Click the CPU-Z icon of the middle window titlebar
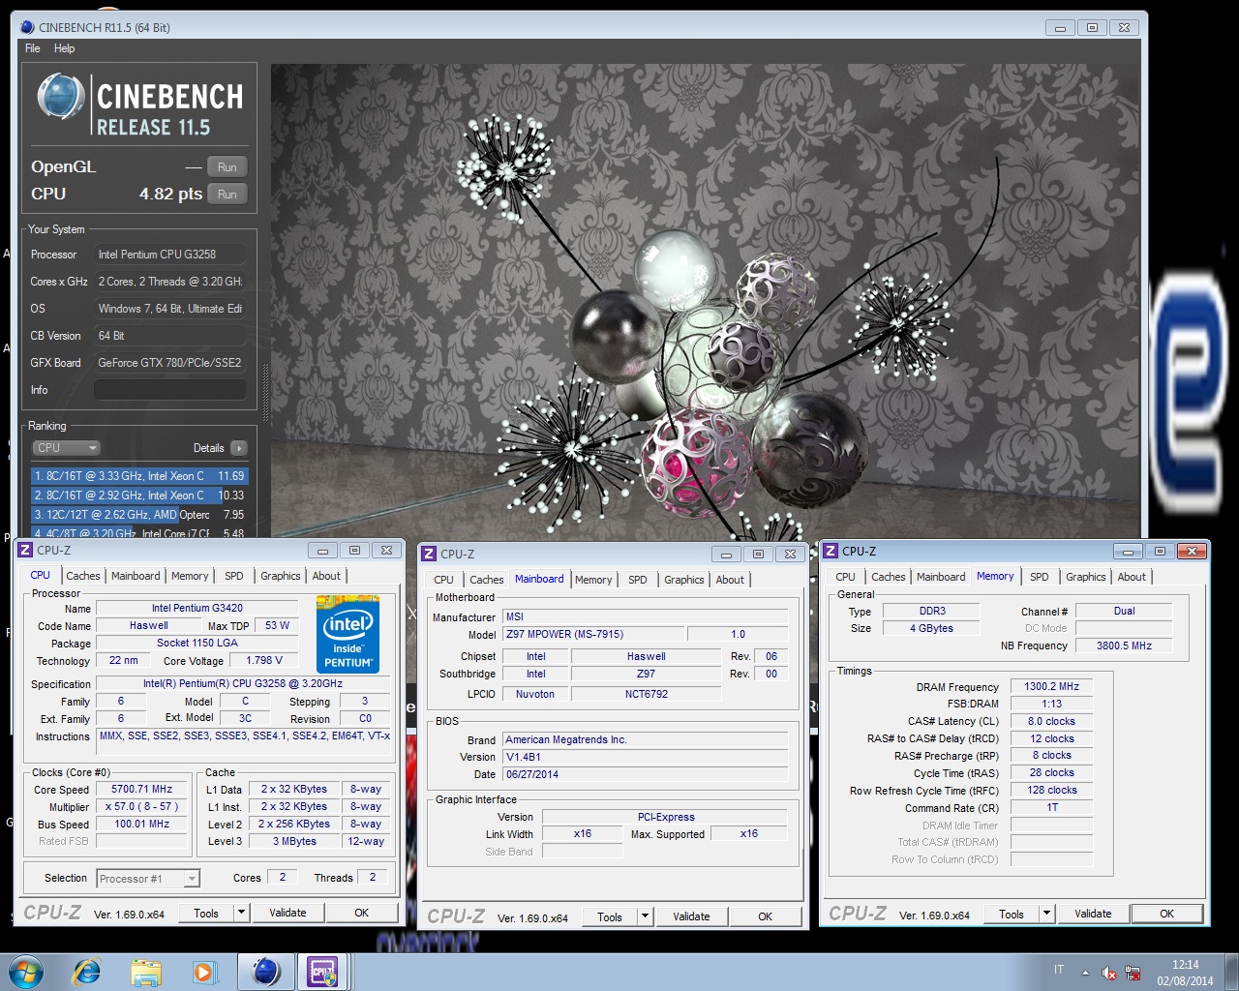The height and width of the screenshot is (991, 1239). pyautogui.click(x=429, y=555)
